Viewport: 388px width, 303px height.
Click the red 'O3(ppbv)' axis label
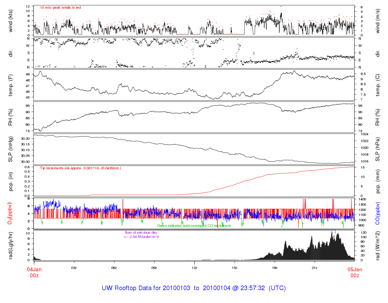pyautogui.click(x=10, y=214)
